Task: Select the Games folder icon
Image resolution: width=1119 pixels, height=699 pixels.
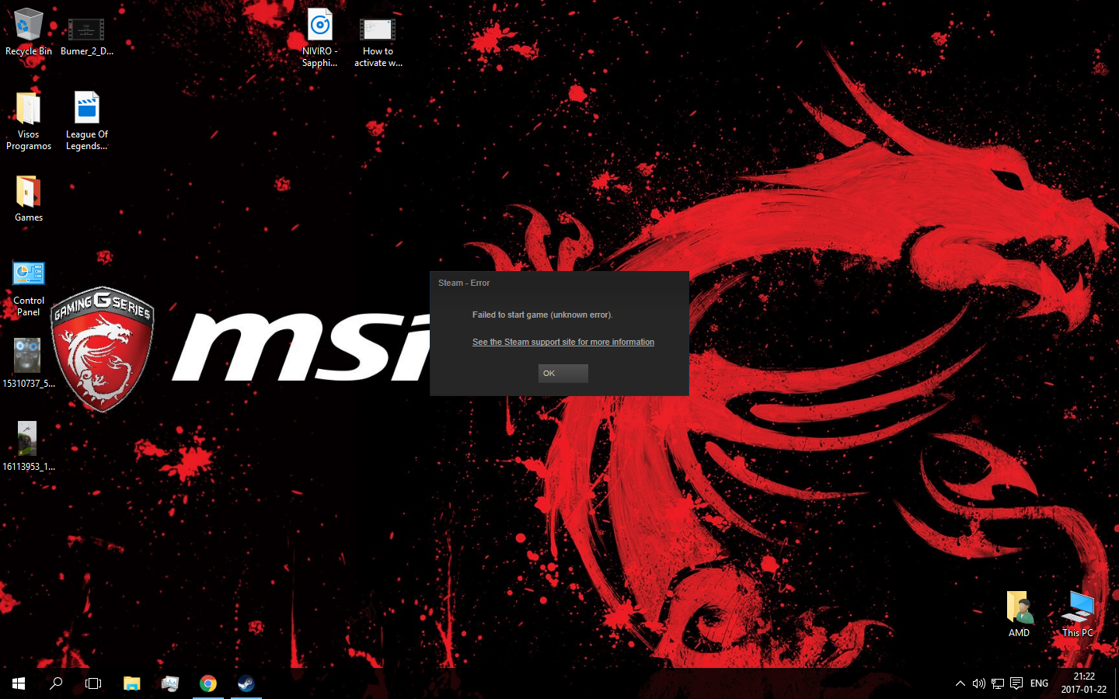Action: tap(28, 199)
